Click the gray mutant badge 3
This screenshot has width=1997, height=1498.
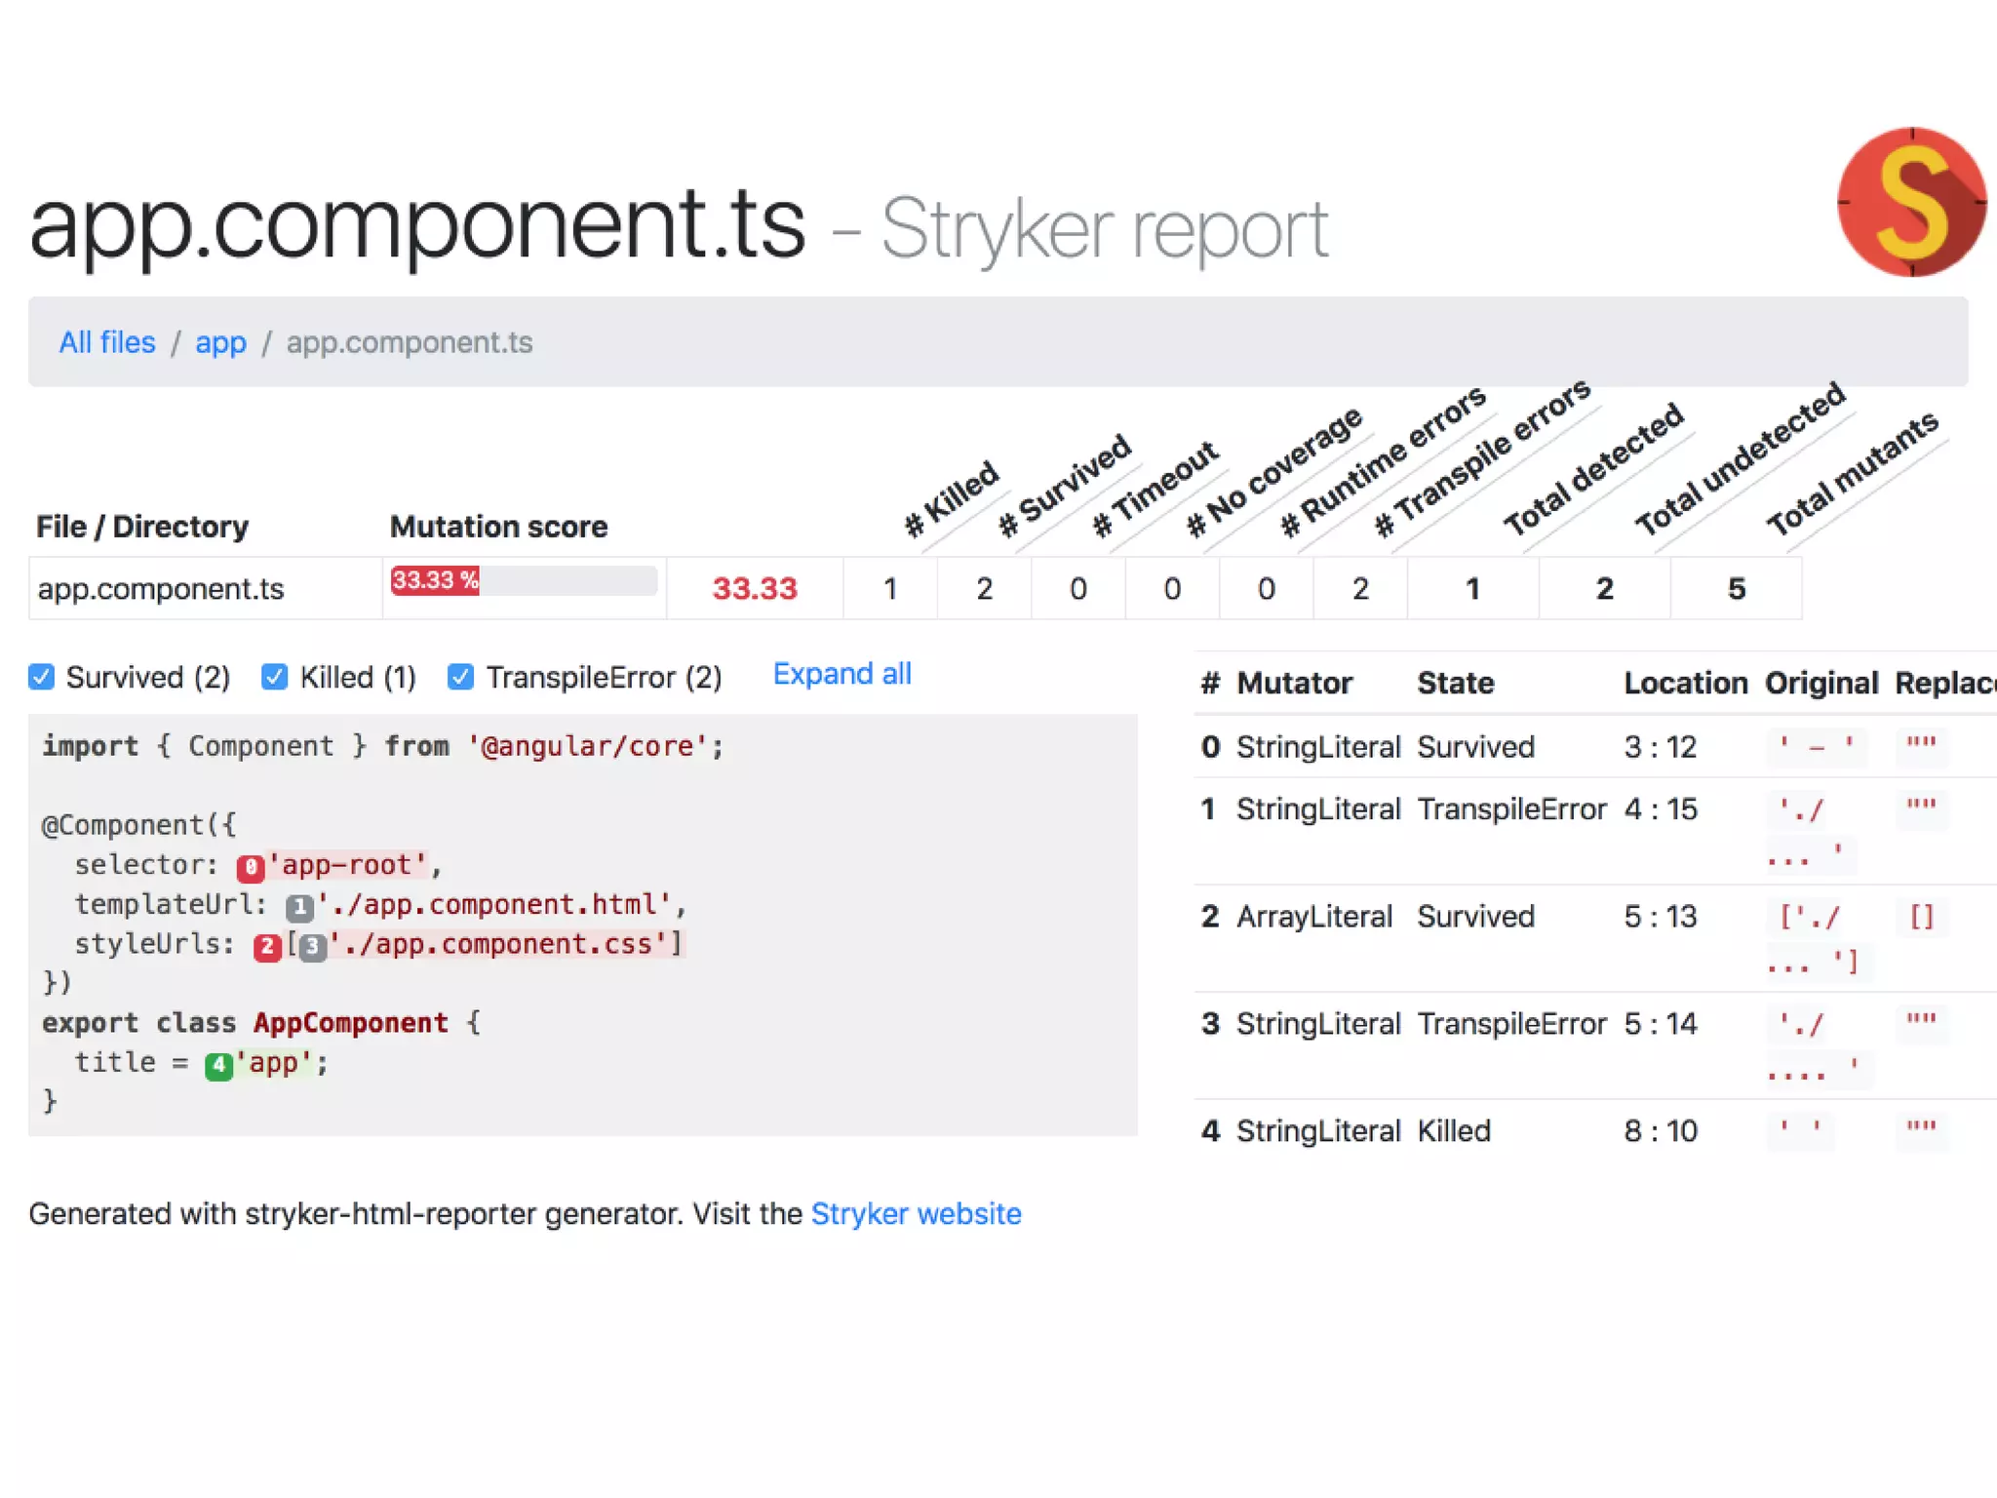coord(312,946)
